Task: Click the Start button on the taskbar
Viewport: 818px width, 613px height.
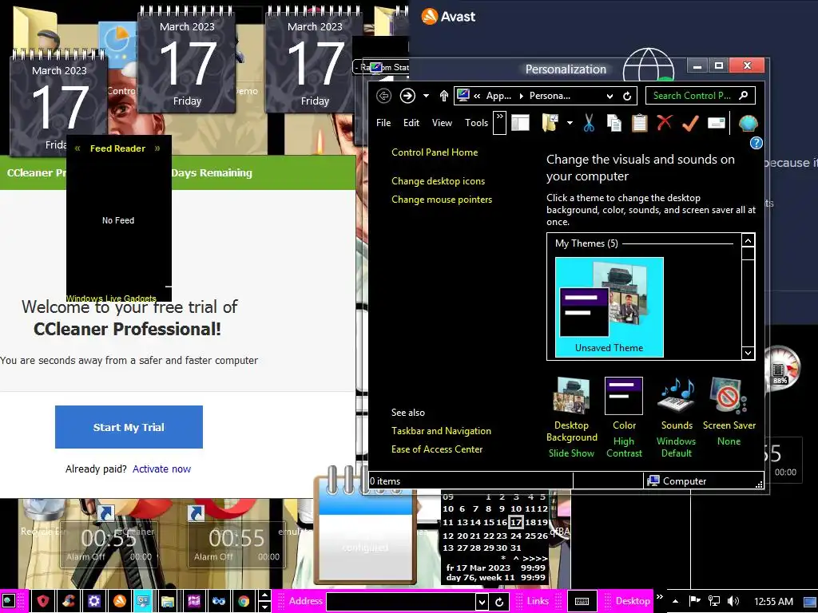Action: [x=7, y=601]
